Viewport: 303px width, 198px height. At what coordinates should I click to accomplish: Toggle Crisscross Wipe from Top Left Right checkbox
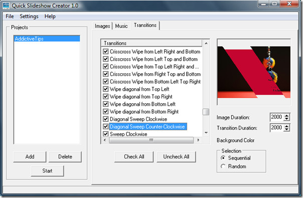click(x=105, y=67)
